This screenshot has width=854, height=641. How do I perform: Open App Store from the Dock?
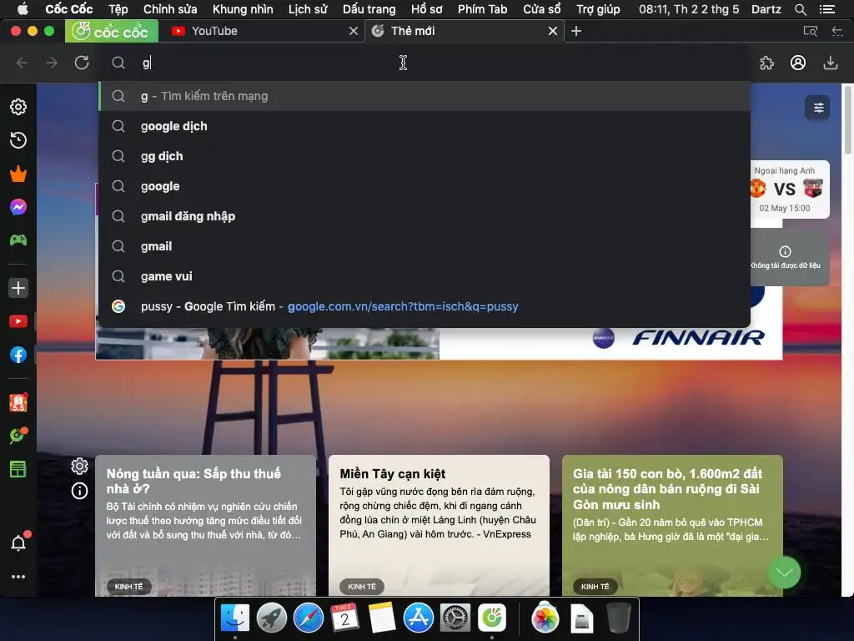(419, 618)
